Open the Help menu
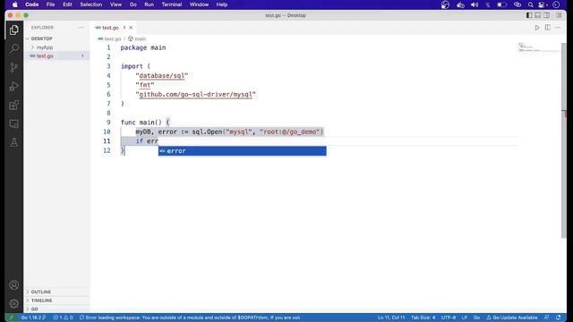The image size is (573, 322). [x=222, y=4]
